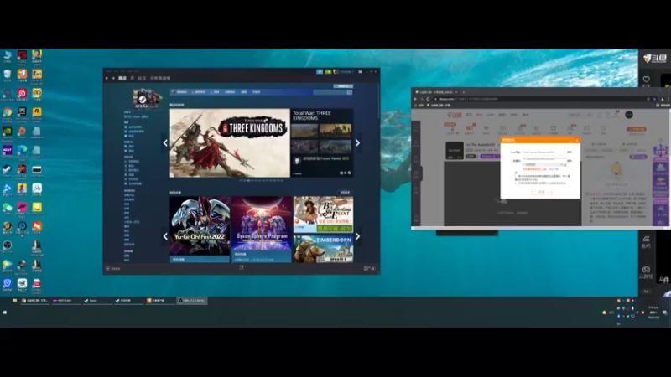Viewport: 671px width, 377px height.
Task: Close the orange dialog in the browser
Action: [x=576, y=140]
